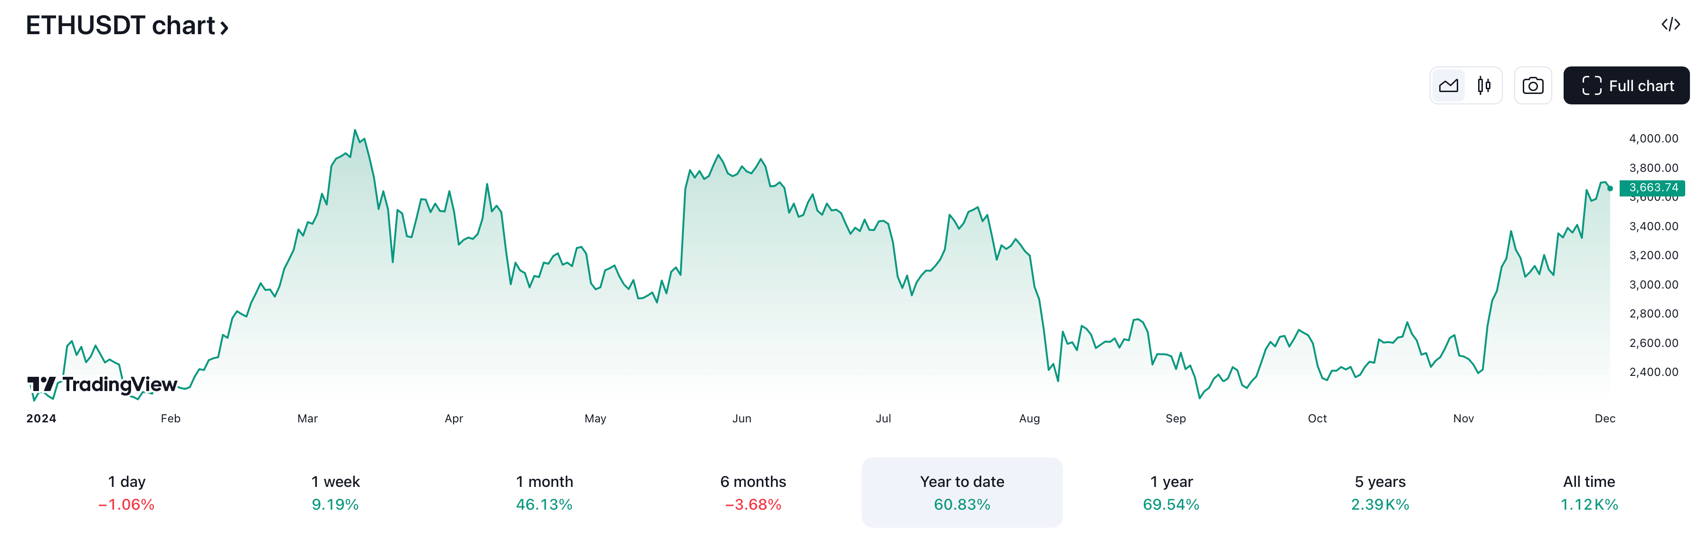
Task: Show the 5 years range
Action: (1380, 492)
